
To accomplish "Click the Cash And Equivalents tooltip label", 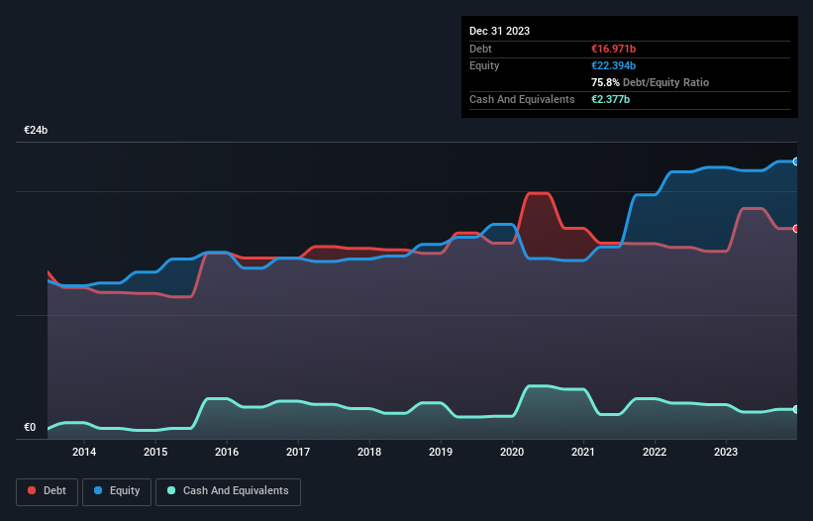I will coord(522,99).
